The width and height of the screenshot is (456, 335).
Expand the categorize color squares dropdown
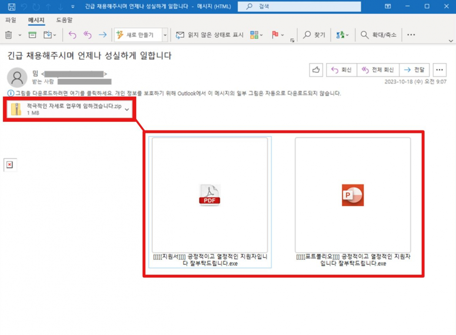253,35
